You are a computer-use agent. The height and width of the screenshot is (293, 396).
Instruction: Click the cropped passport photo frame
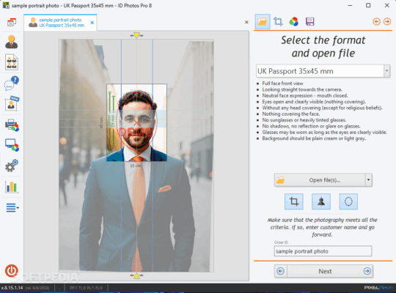click(136, 122)
